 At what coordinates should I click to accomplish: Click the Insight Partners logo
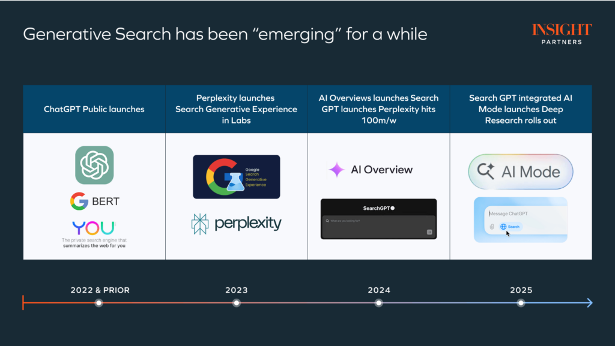562,34
